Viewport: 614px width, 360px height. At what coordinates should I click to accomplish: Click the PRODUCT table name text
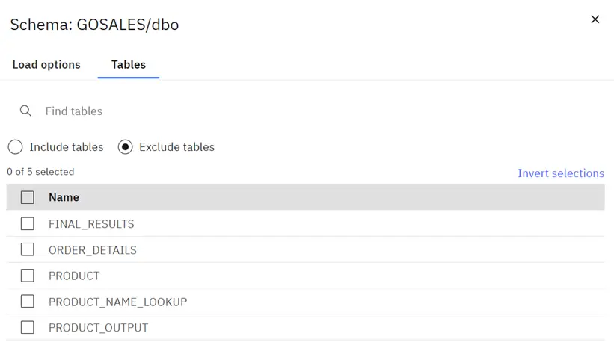(74, 276)
